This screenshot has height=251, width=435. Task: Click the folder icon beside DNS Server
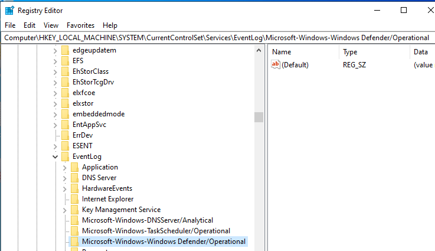point(74,178)
